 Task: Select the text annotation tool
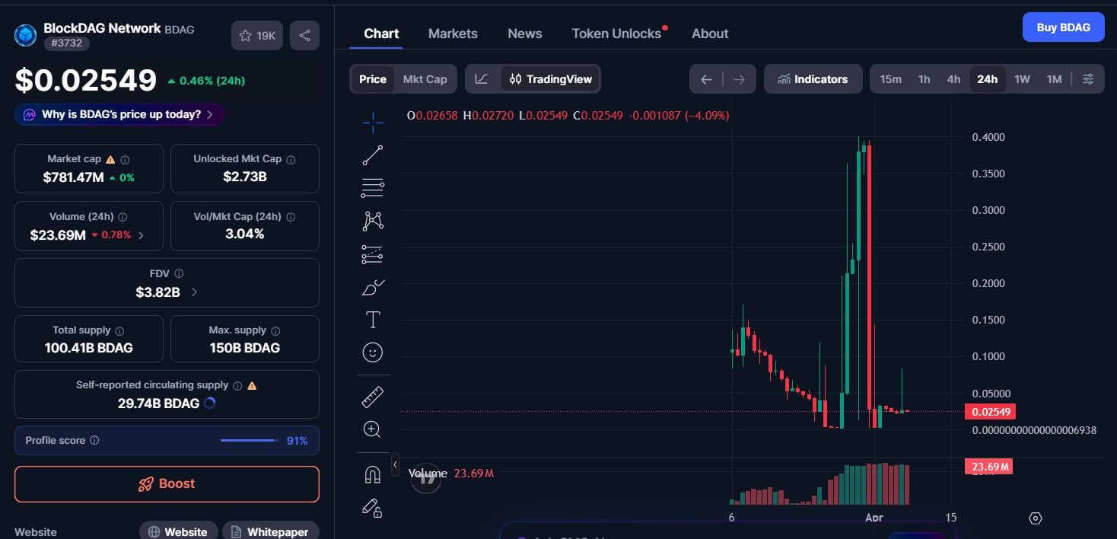point(372,319)
